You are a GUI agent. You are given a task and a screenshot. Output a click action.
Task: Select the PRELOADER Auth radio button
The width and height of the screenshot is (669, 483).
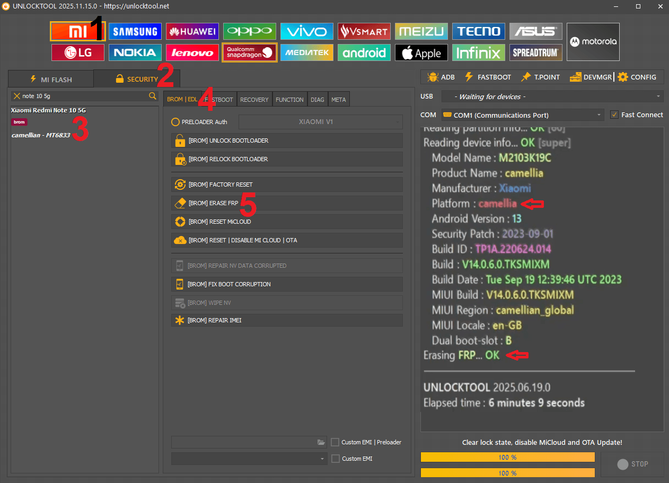point(175,122)
